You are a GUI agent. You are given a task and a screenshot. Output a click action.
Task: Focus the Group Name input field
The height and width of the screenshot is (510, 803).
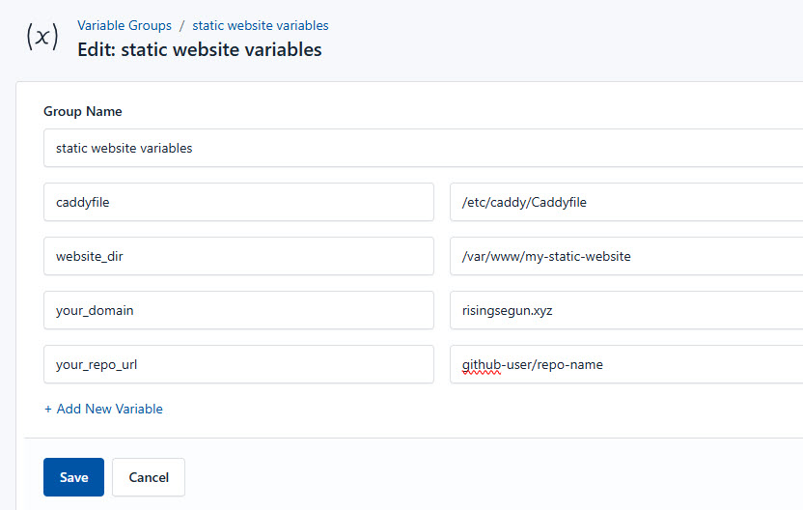click(423, 148)
